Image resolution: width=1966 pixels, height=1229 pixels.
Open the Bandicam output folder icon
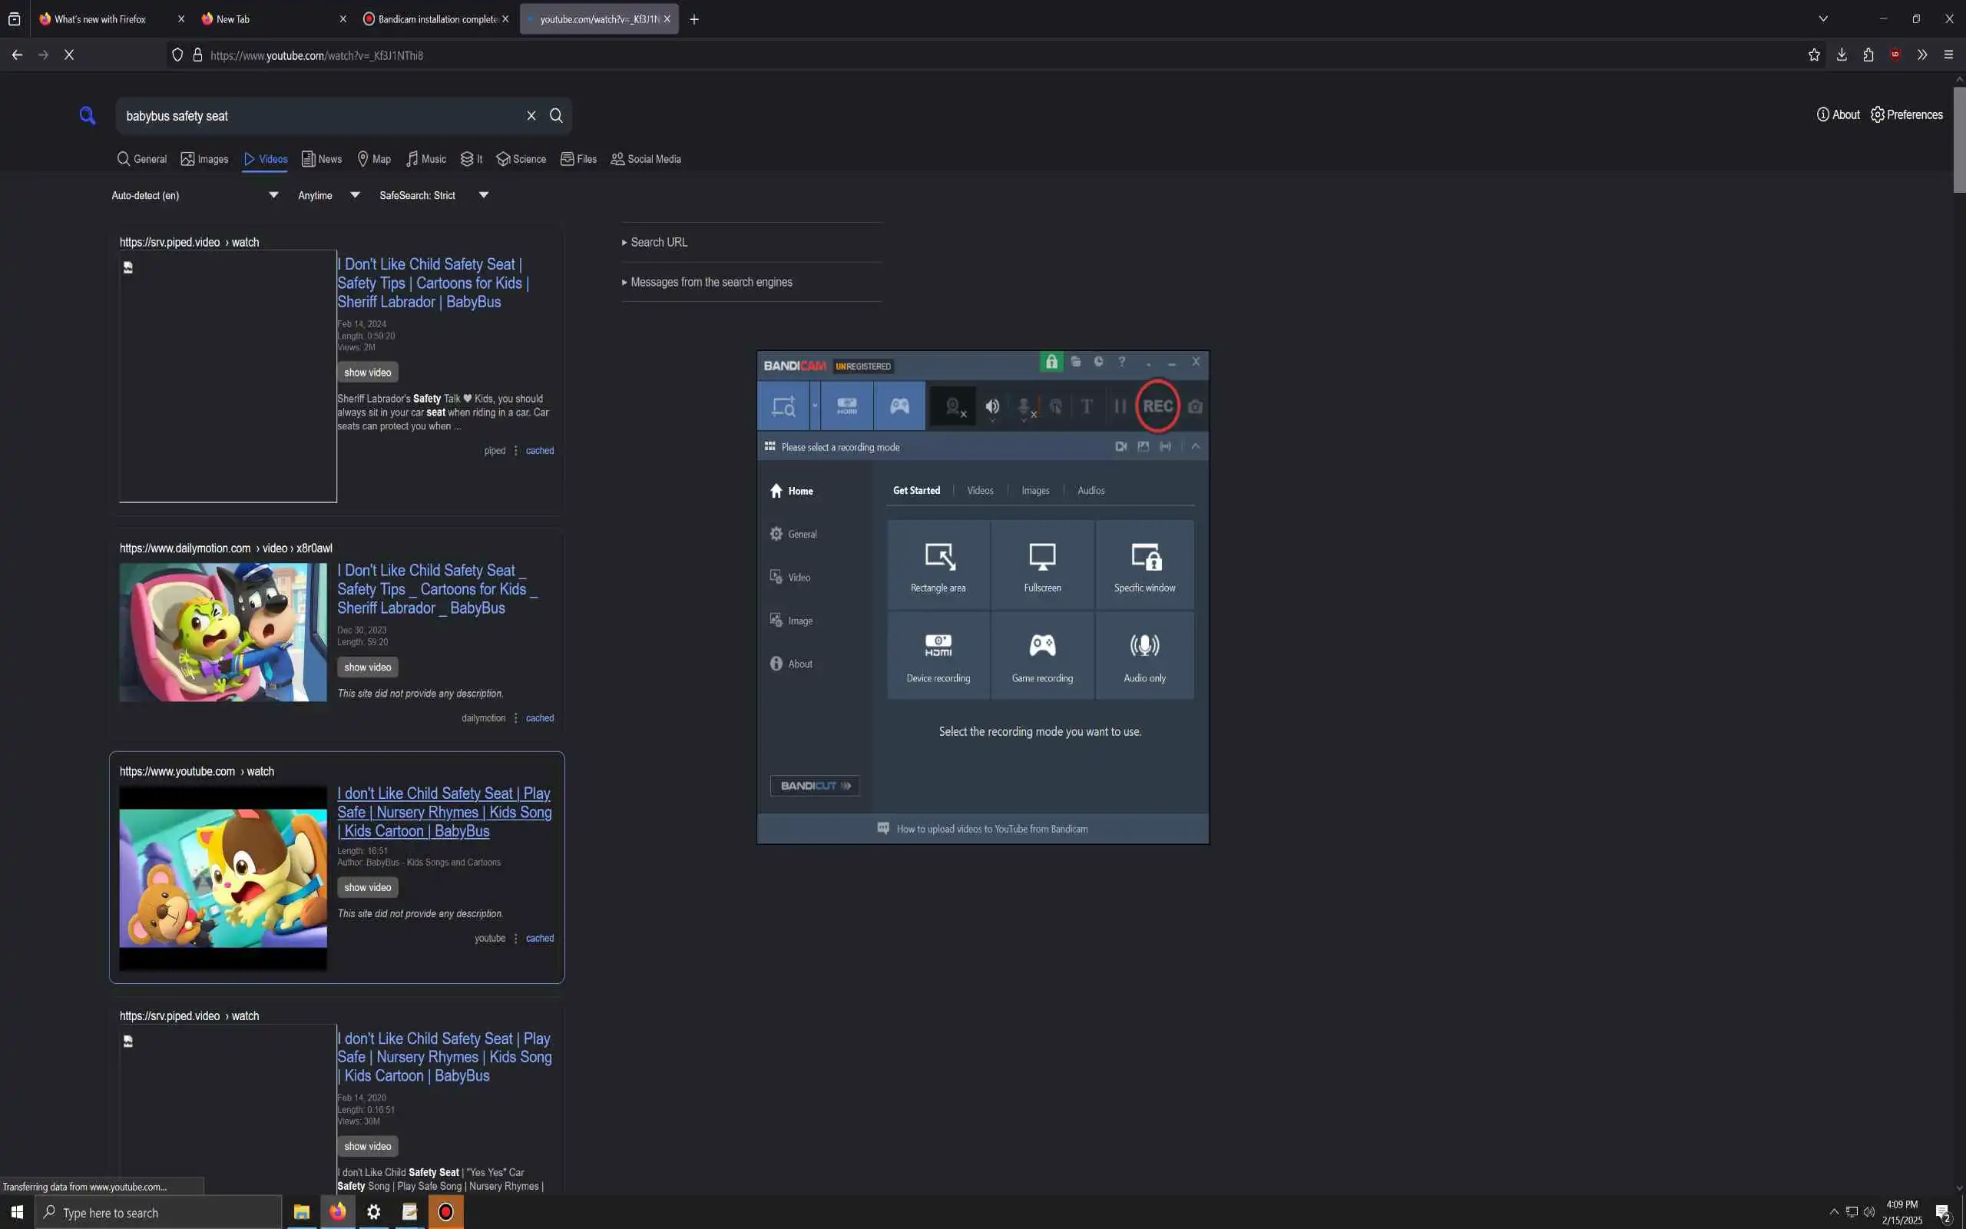click(1076, 362)
